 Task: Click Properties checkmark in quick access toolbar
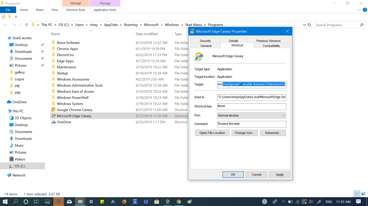pyautogui.click(x=4, y=16)
